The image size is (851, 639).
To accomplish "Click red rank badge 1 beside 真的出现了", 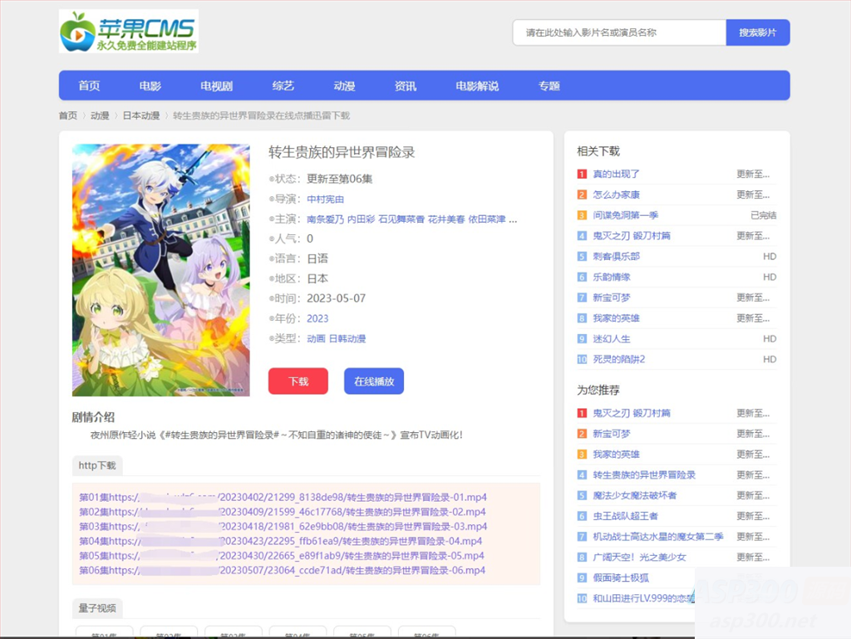I will click(581, 174).
